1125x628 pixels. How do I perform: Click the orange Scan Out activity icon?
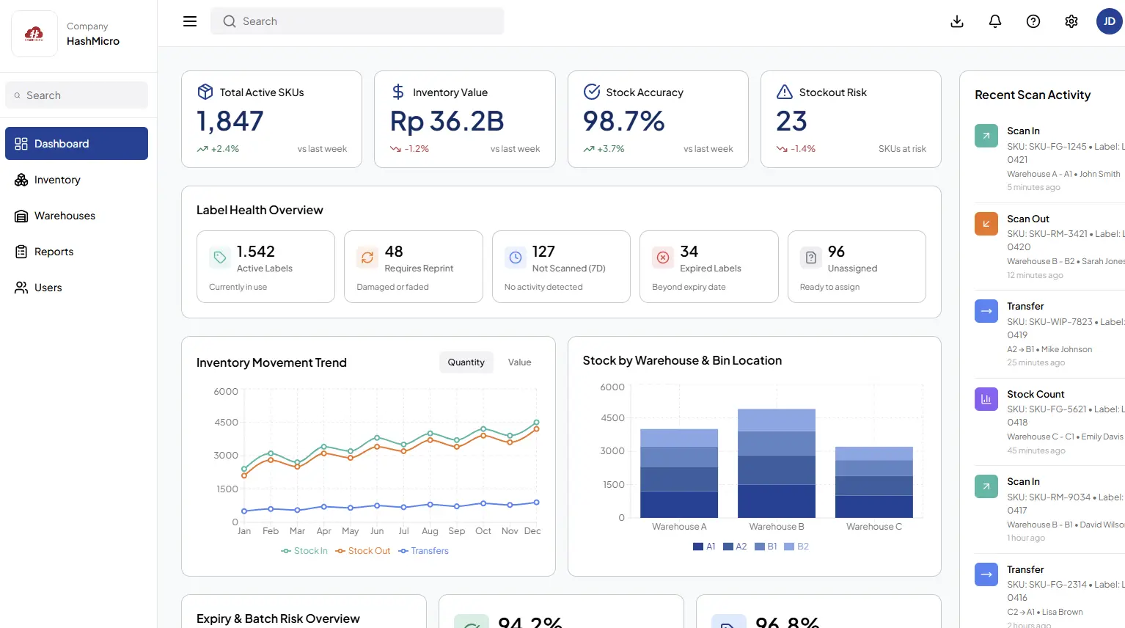coord(986,224)
